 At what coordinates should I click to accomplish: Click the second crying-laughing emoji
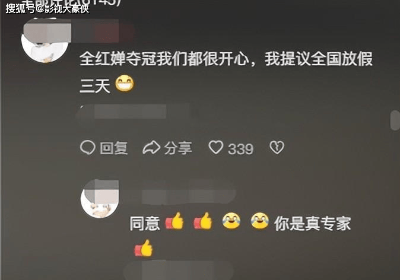[x=260, y=221]
